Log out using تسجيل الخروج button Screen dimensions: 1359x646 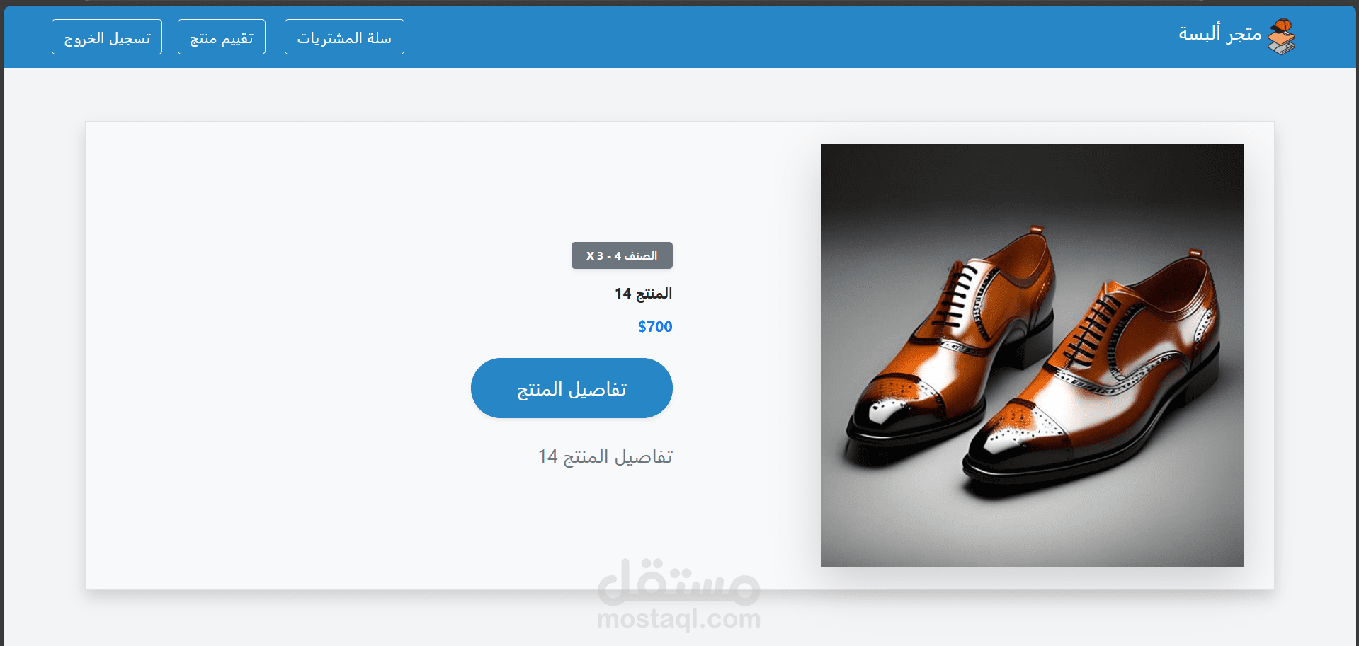[x=107, y=37]
